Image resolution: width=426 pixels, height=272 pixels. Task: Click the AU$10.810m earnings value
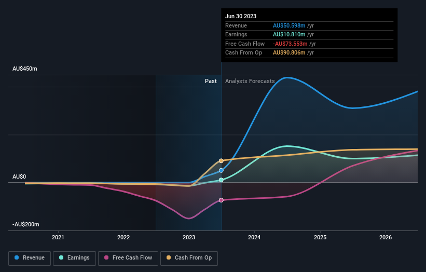[289, 34]
